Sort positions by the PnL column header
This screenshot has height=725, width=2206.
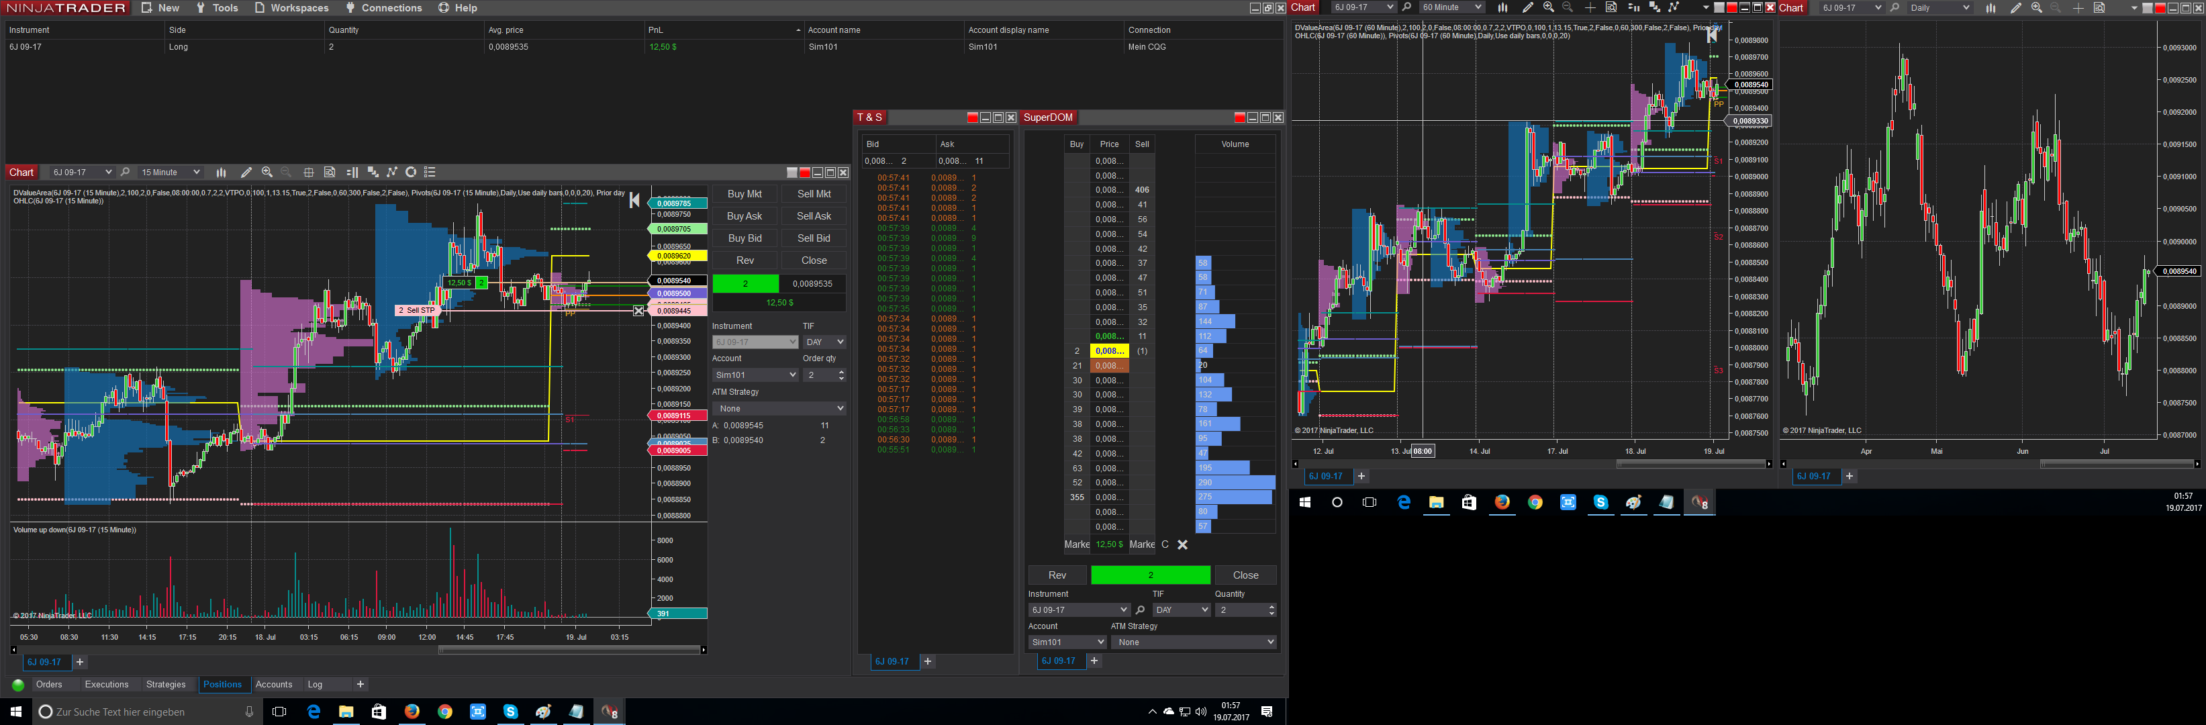tap(724, 30)
